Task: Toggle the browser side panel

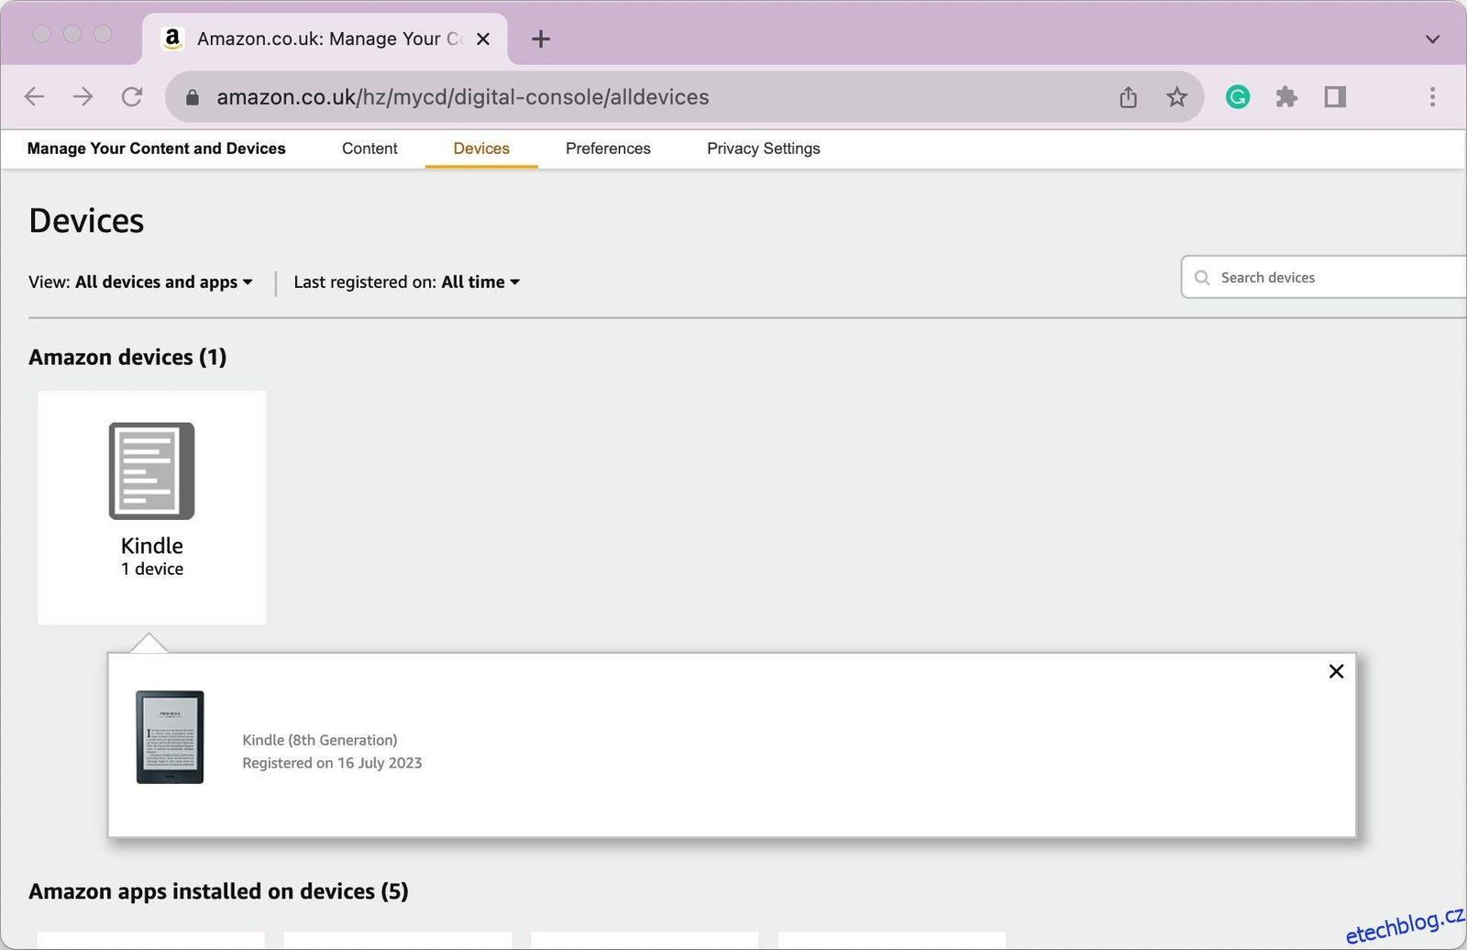Action: point(1335,97)
